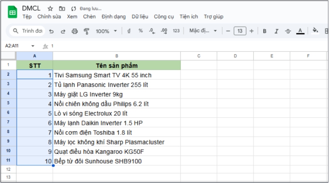Open the Tệp menu

[x=27, y=17]
